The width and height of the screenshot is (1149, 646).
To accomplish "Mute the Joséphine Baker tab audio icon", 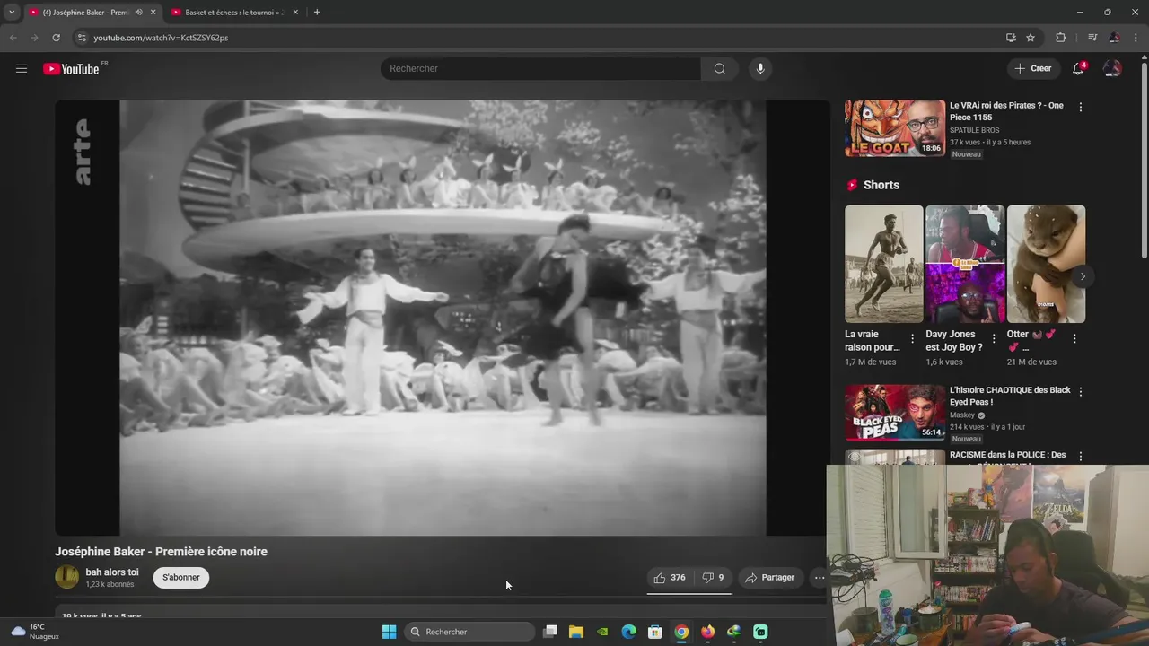I will [138, 13].
